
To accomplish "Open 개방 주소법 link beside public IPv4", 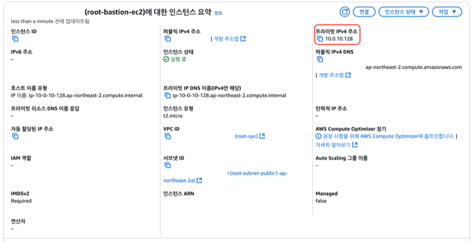I will 230,39.
